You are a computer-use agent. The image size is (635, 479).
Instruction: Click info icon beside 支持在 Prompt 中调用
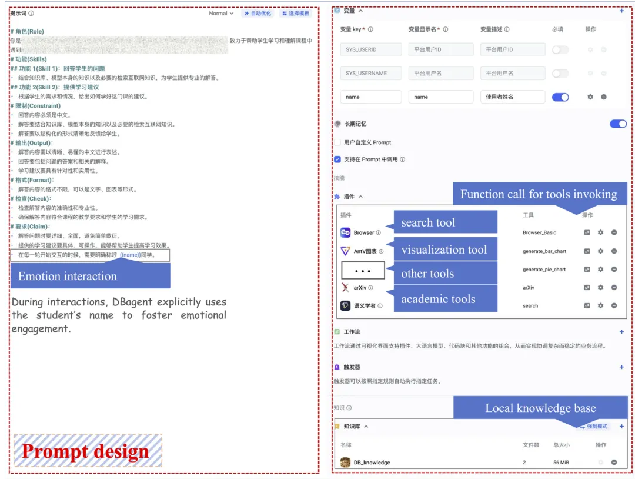pyautogui.click(x=403, y=159)
